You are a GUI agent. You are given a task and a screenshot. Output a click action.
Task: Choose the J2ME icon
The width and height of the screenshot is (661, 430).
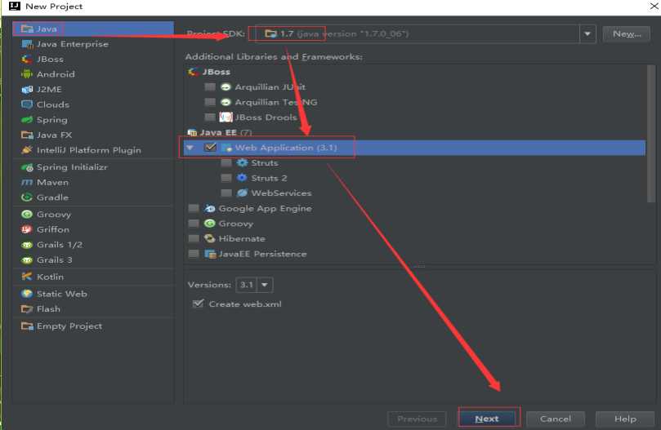coord(27,89)
